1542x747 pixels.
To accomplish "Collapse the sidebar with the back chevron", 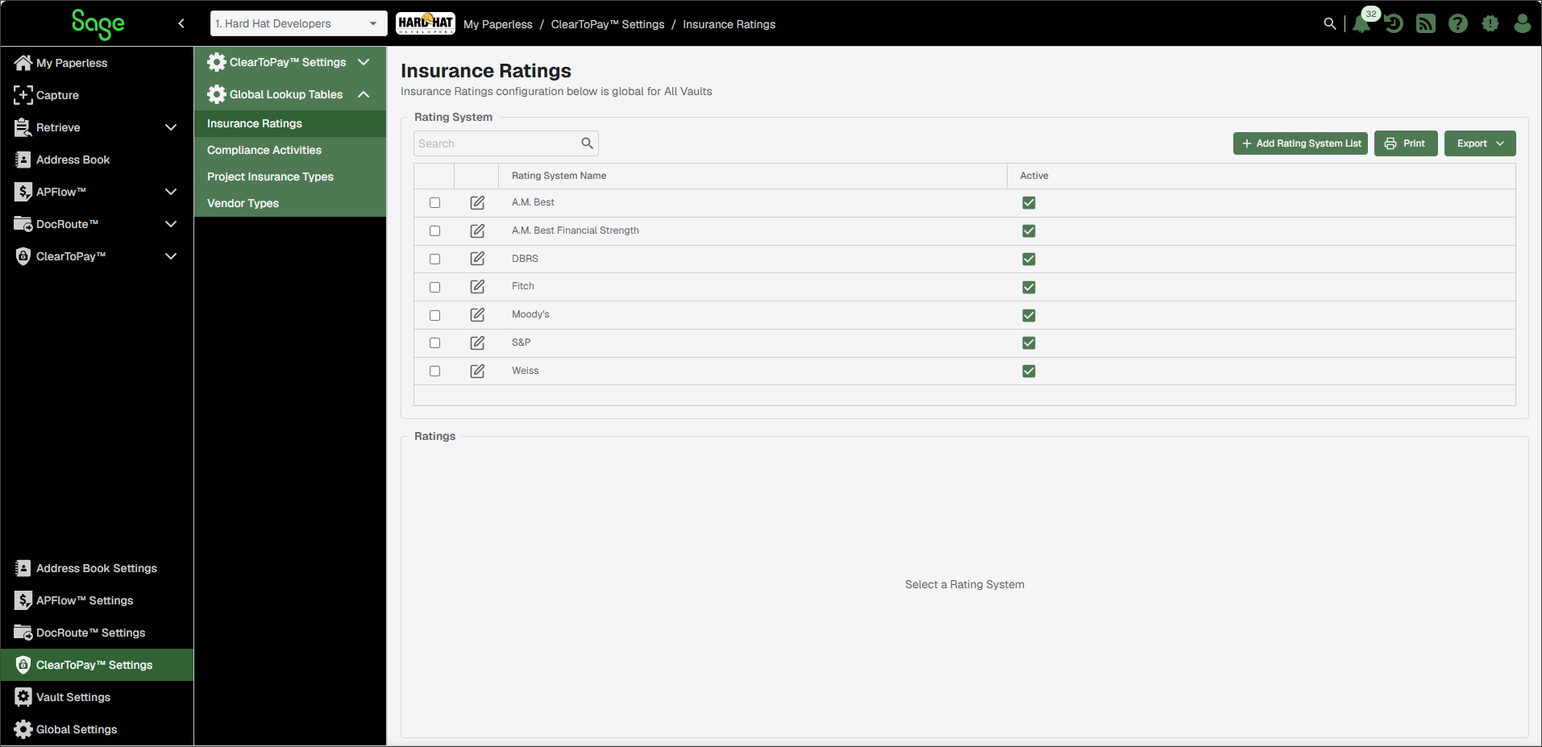I will [181, 23].
